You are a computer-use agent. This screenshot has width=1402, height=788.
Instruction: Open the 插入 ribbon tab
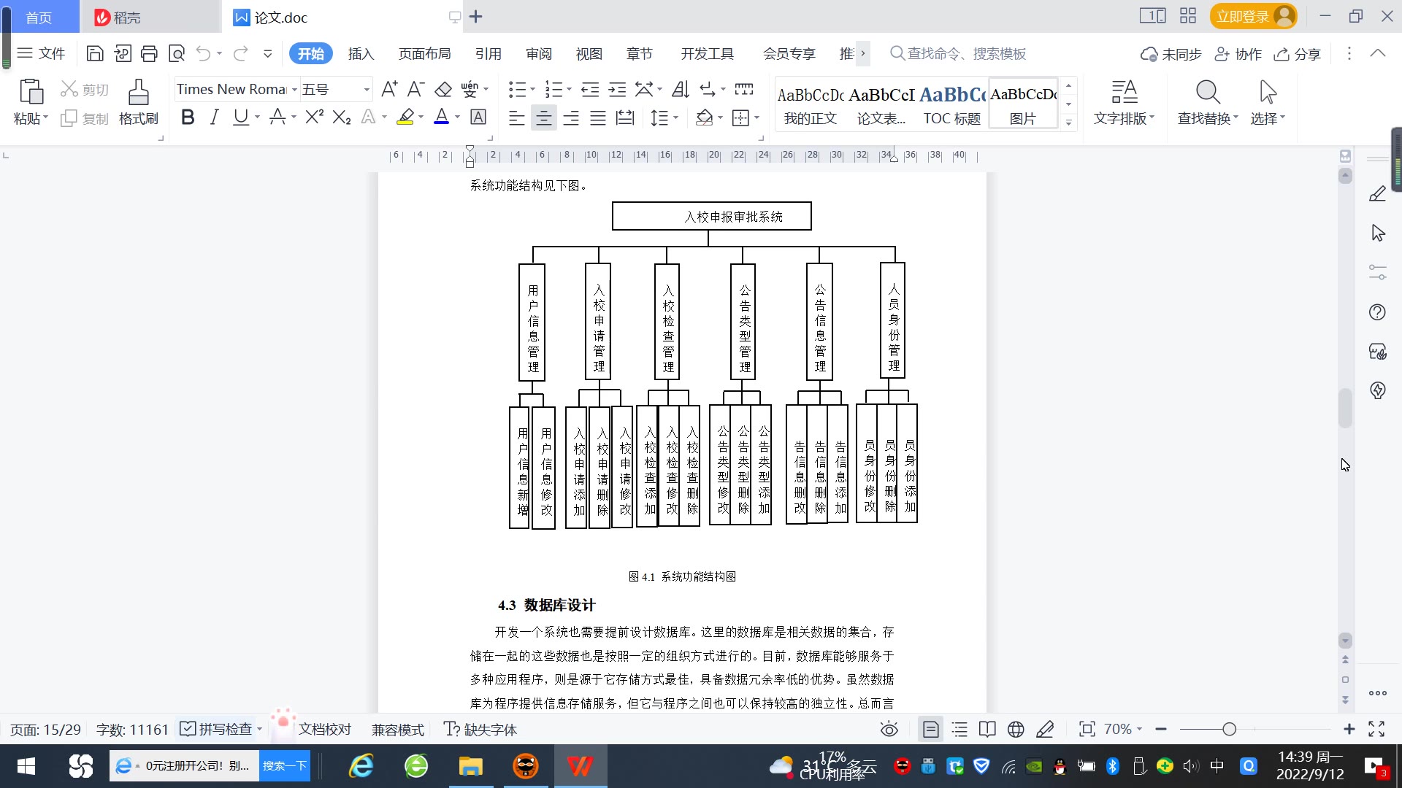[x=361, y=54]
